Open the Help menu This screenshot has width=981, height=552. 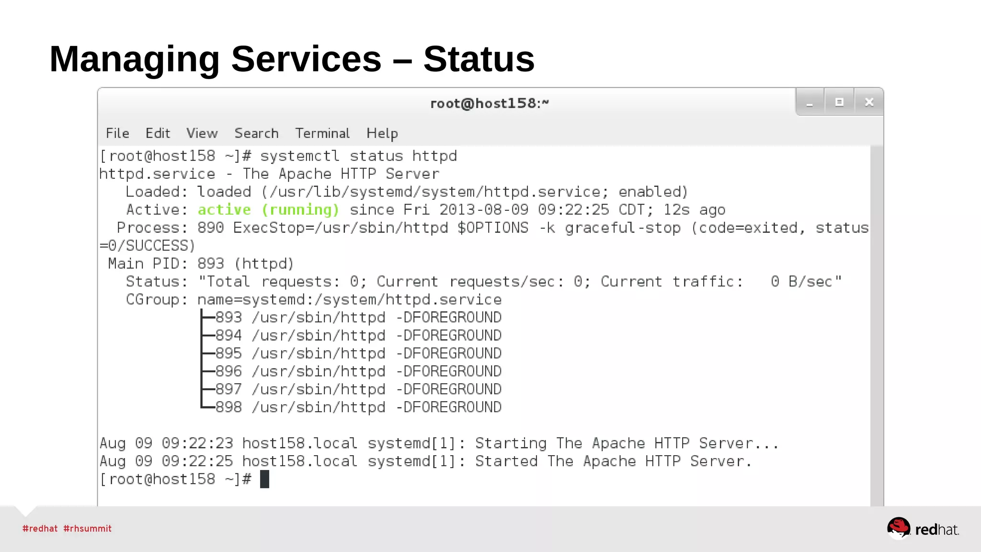click(382, 134)
